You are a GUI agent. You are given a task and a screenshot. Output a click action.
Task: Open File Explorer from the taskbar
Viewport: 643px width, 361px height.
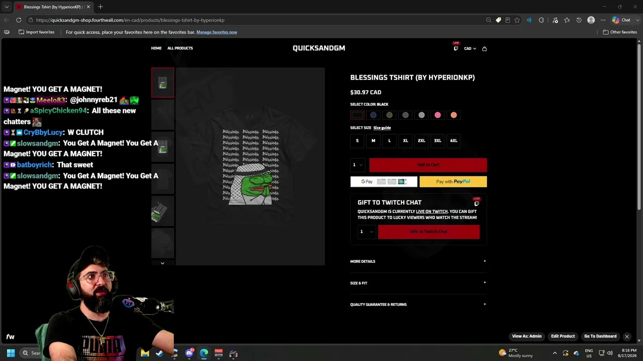coord(145,353)
